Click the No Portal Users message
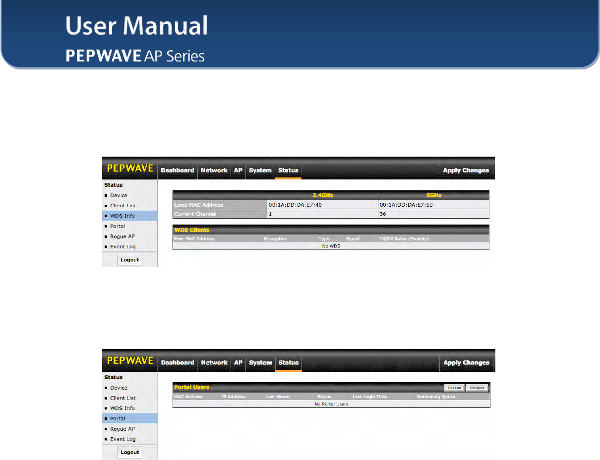Image resolution: width=600 pixels, height=460 pixels. (x=332, y=404)
